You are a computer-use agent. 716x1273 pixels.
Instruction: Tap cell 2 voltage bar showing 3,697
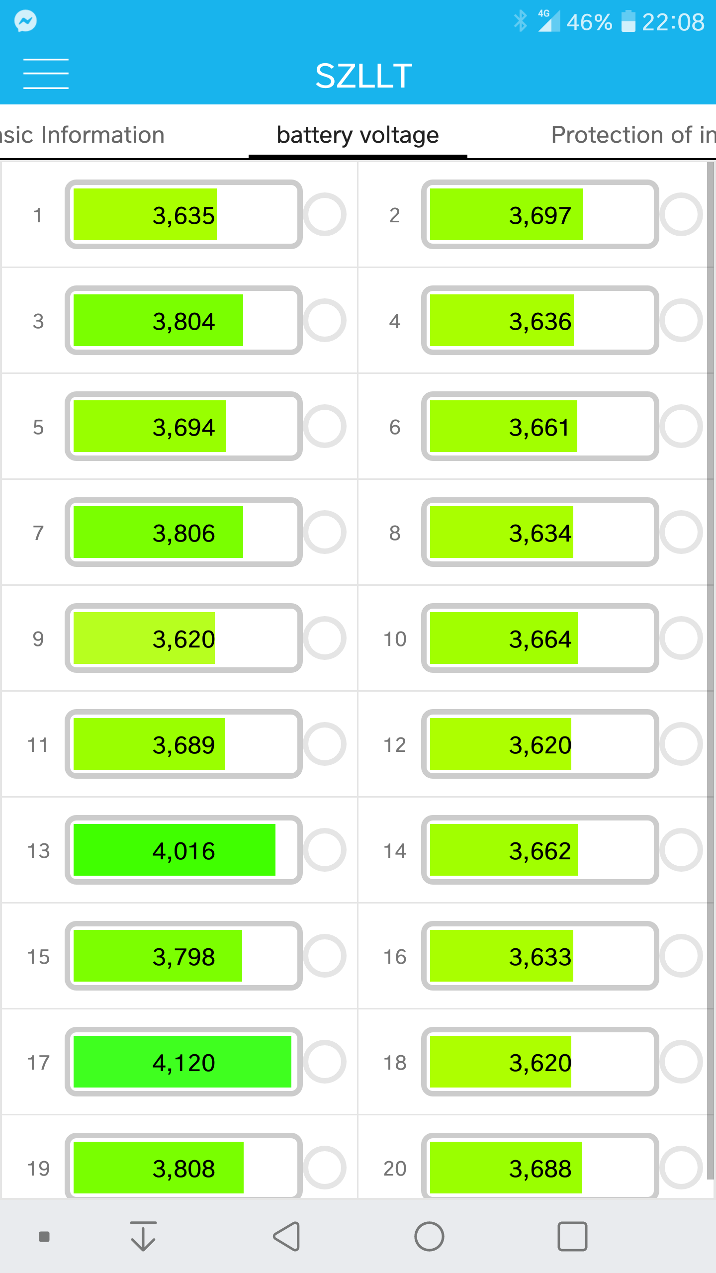(x=540, y=214)
